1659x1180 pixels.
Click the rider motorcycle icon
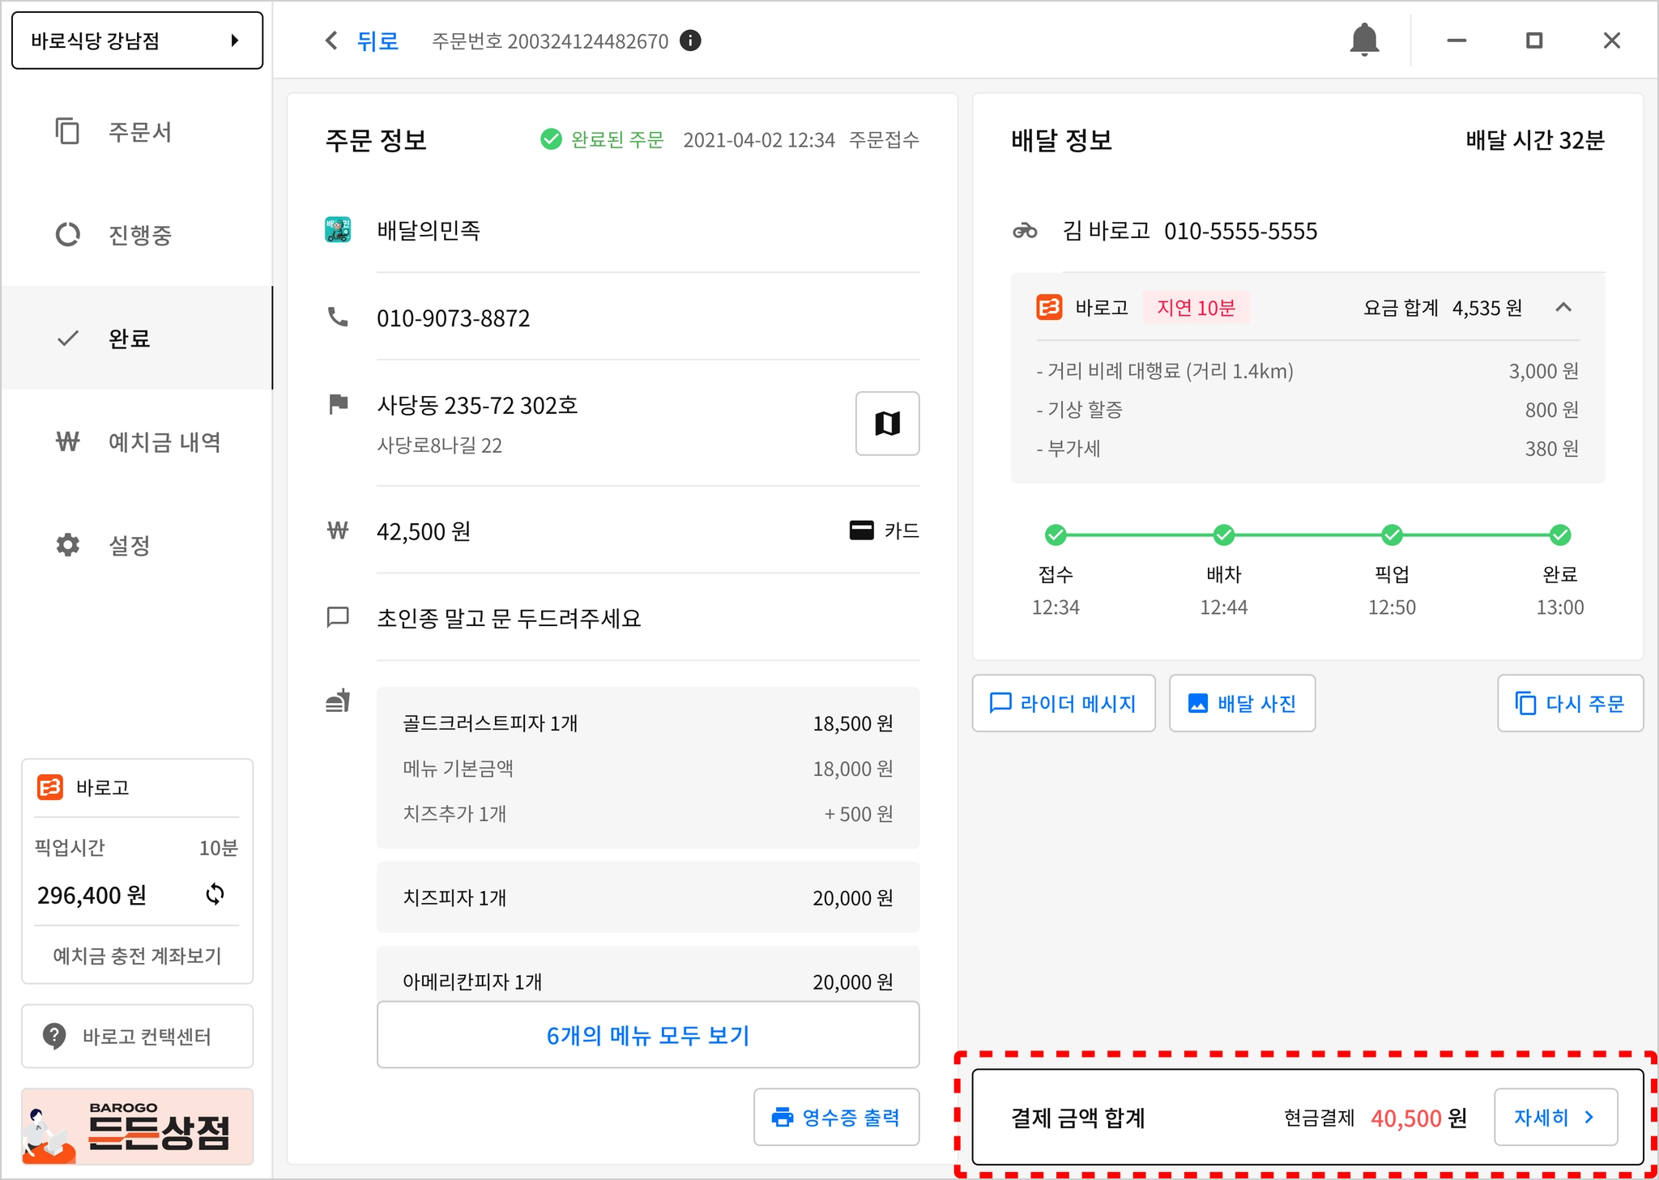point(1025,231)
